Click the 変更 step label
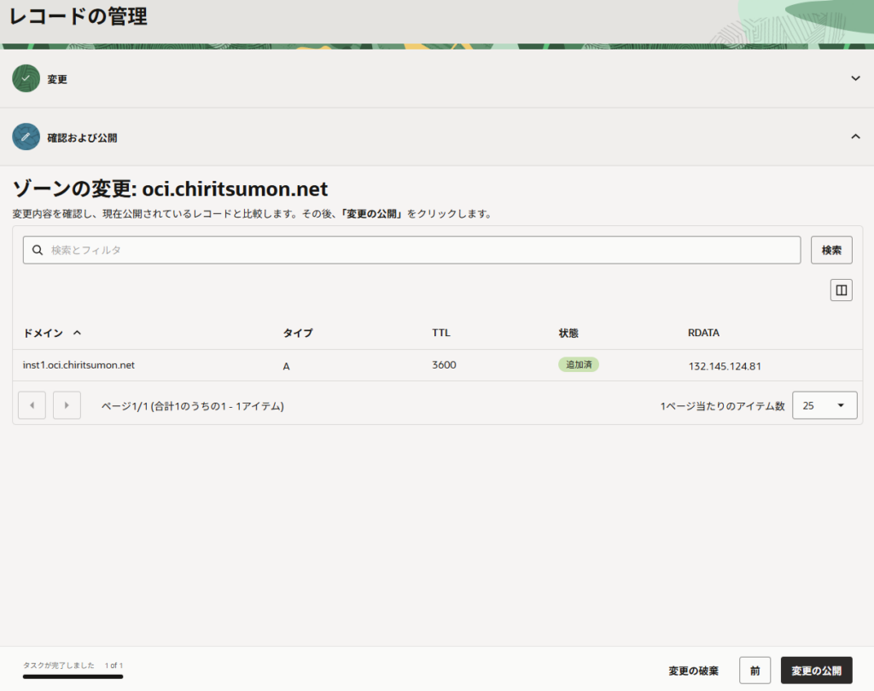The height and width of the screenshot is (691, 874). pyautogui.click(x=57, y=79)
